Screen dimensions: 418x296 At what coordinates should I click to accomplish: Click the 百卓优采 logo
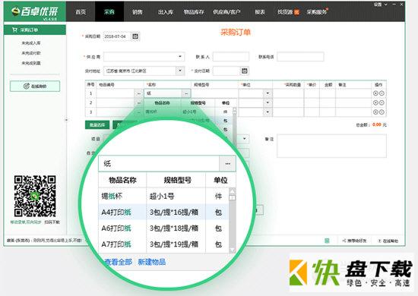pyautogui.click(x=35, y=11)
